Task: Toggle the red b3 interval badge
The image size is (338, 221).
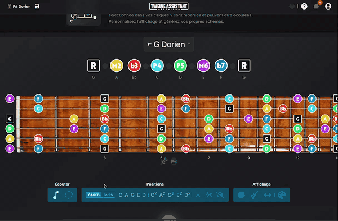Action: 134,66
